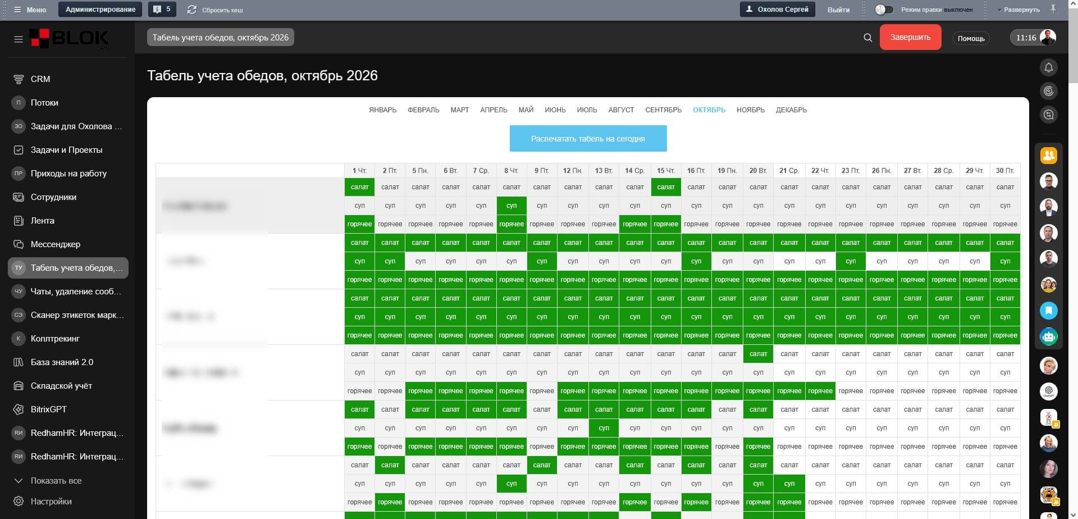Toggle first employee's салат for 1 Чт.
The width and height of the screenshot is (1078, 519).
click(x=359, y=187)
